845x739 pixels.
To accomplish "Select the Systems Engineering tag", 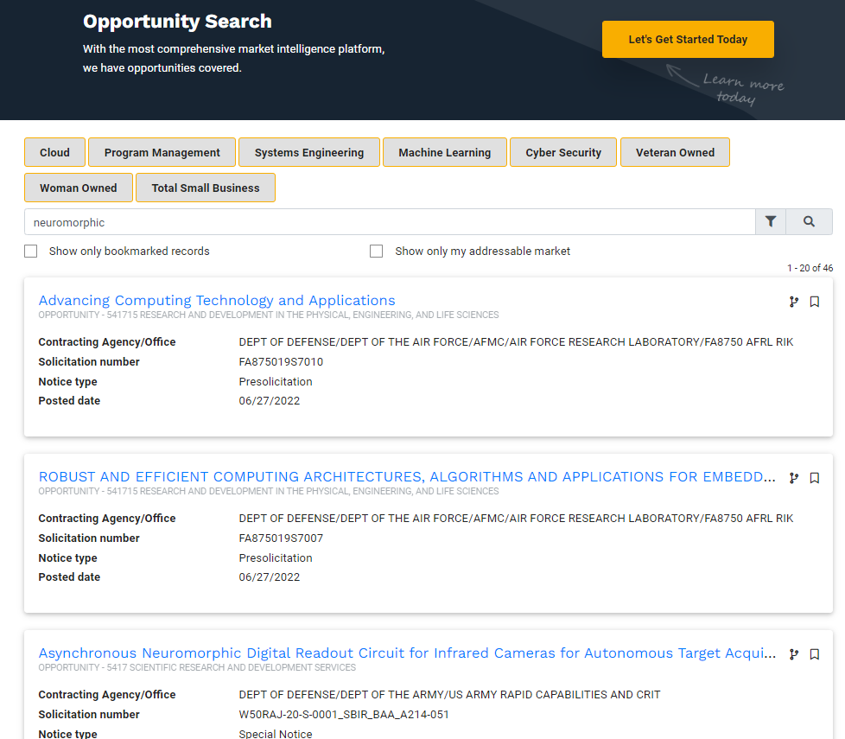I will [x=308, y=152].
